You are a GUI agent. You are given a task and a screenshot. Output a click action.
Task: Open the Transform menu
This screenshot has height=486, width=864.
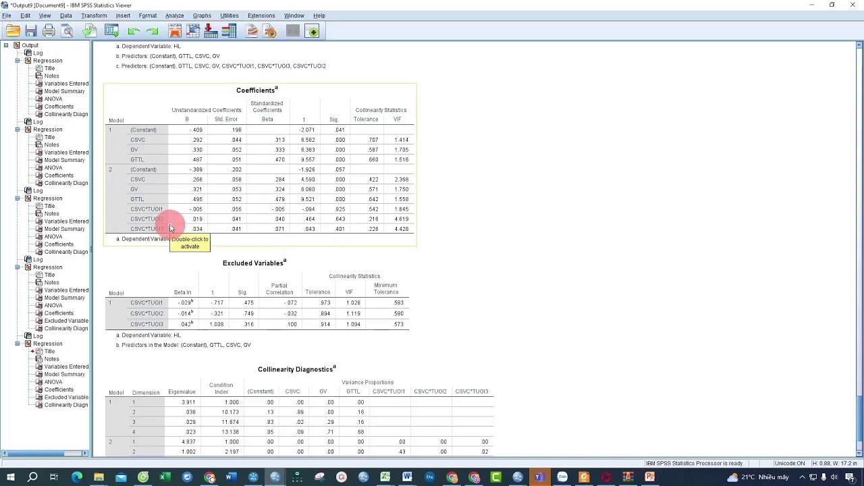pyautogui.click(x=94, y=16)
